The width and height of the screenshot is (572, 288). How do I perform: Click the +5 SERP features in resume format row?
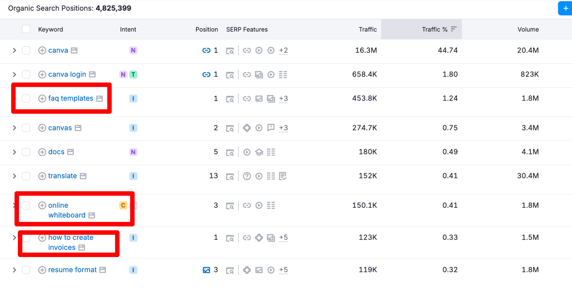pyautogui.click(x=283, y=270)
